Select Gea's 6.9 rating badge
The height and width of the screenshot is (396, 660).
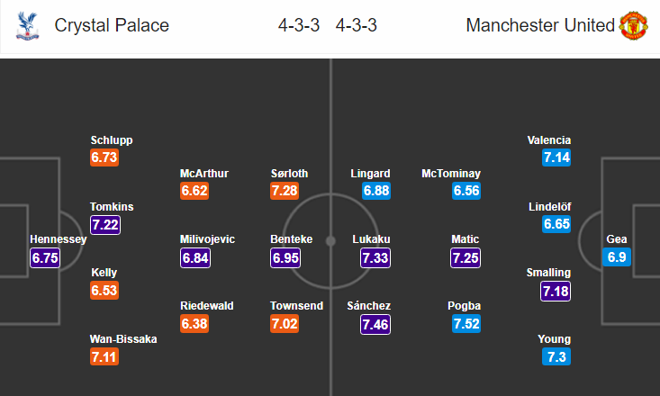coord(617,256)
